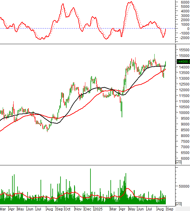Click the Oct label on the time axis
190x211 pixels.
pos(67,209)
